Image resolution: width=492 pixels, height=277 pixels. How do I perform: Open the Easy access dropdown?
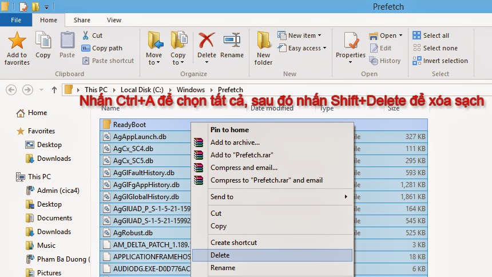click(x=302, y=48)
